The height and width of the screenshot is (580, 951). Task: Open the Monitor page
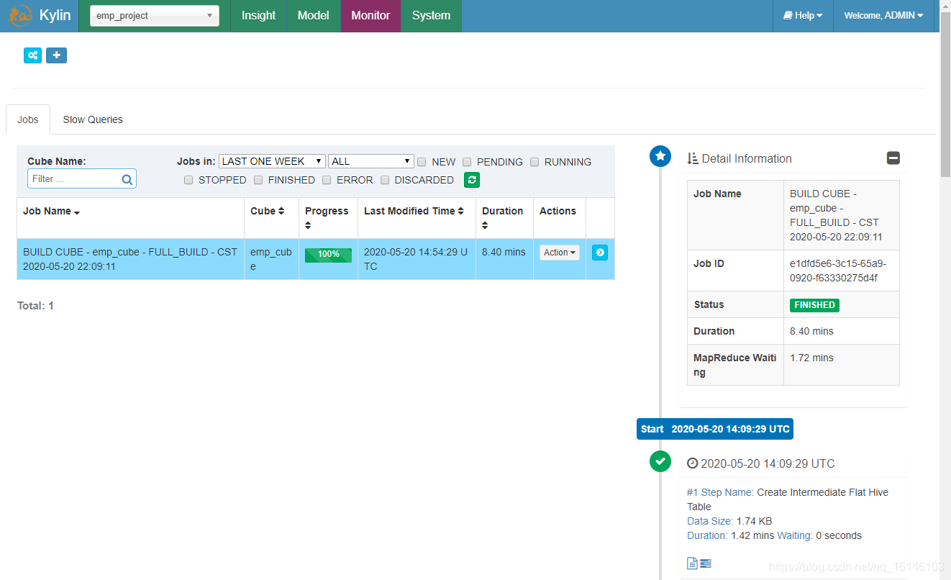(370, 15)
